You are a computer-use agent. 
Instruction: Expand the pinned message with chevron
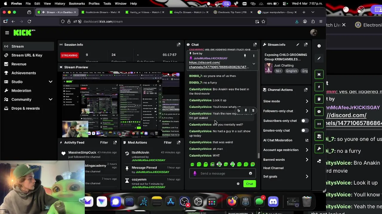click(x=254, y=64)
